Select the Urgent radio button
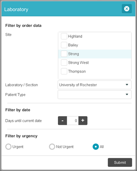 point(9,146)
